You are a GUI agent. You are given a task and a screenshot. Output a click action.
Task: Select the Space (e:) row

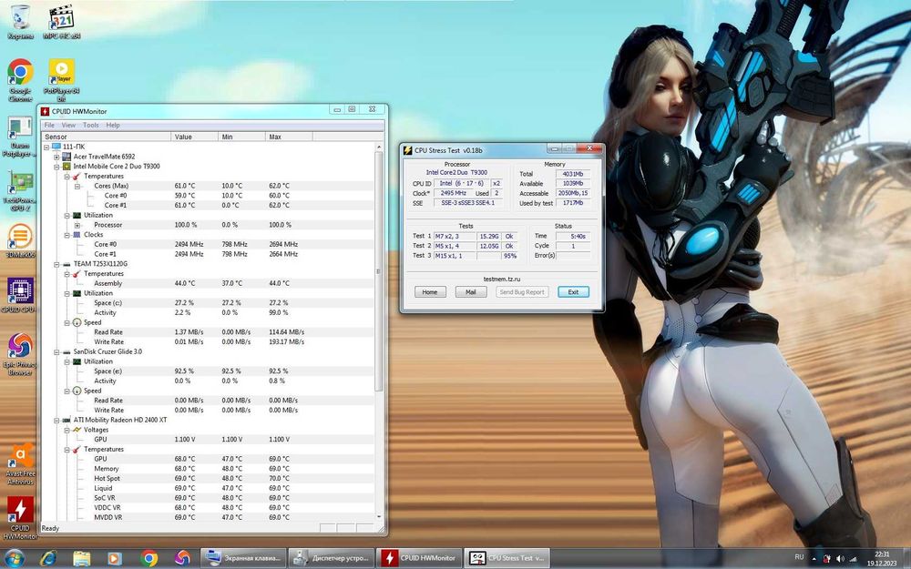tap(208, 371)
